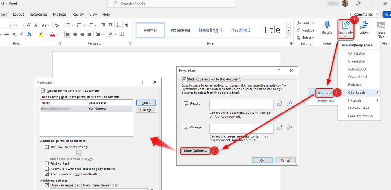Open the font size dropdown

coord(23,25)
